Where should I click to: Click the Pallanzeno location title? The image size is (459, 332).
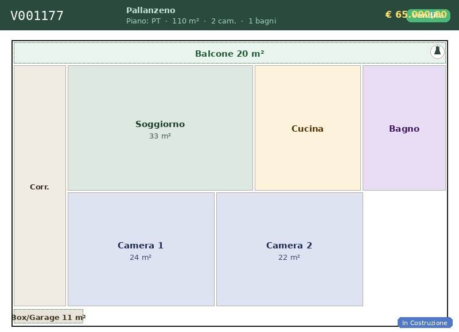click(x=150, y=10)
